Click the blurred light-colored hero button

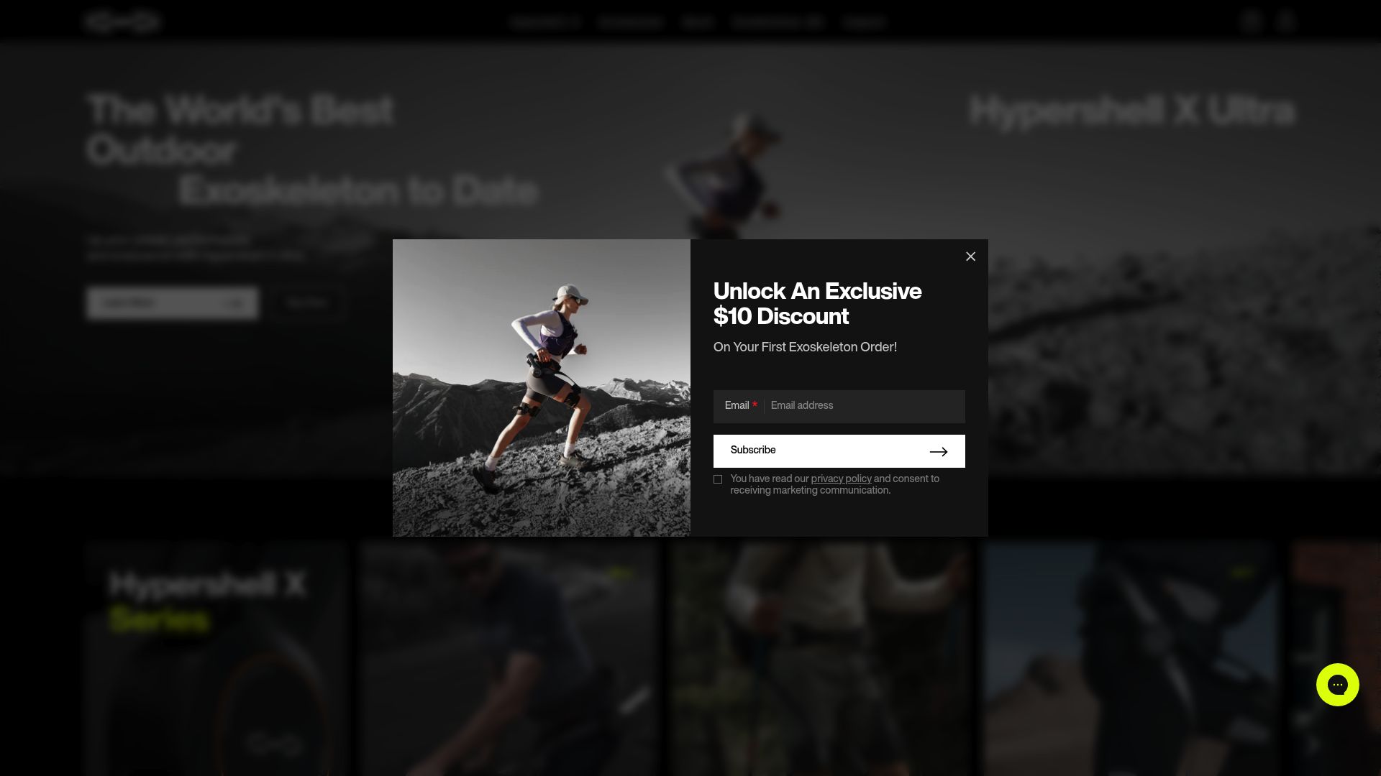click(172, 303)
